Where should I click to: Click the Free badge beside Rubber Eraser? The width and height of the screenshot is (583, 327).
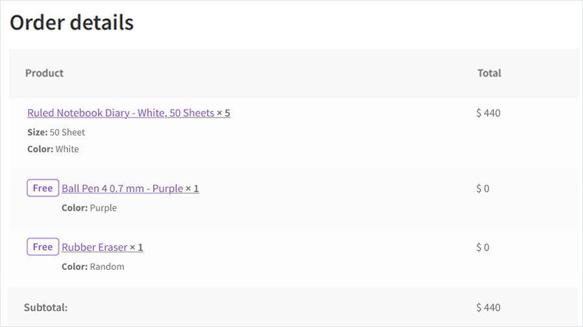[43, 247]
